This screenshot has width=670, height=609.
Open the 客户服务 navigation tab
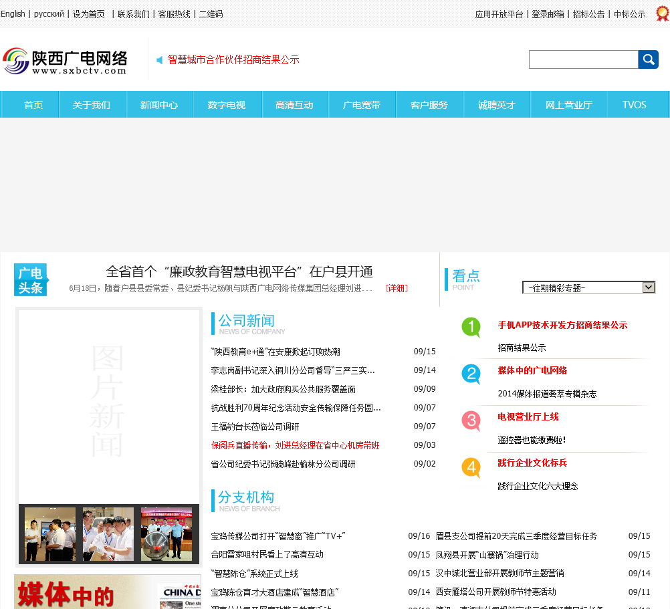click(x=429, y=105)
